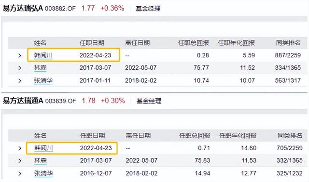
Task: Select 基金经理 tab for fund 003839.OF
Action: 149,101
